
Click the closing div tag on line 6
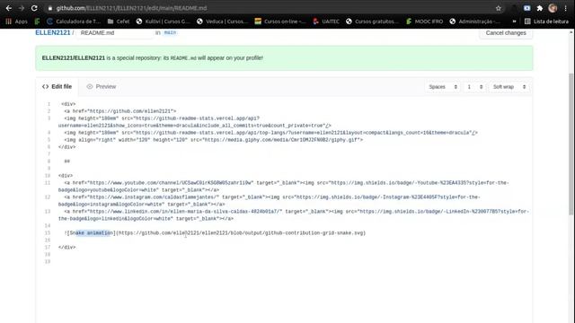pos(66,147)
